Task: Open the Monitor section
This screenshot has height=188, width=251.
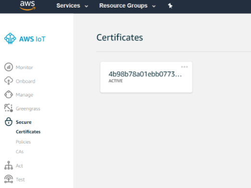Action: (x=25, y=68)
